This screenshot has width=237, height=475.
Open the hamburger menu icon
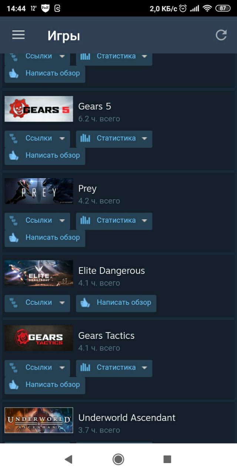coord(18,35)
